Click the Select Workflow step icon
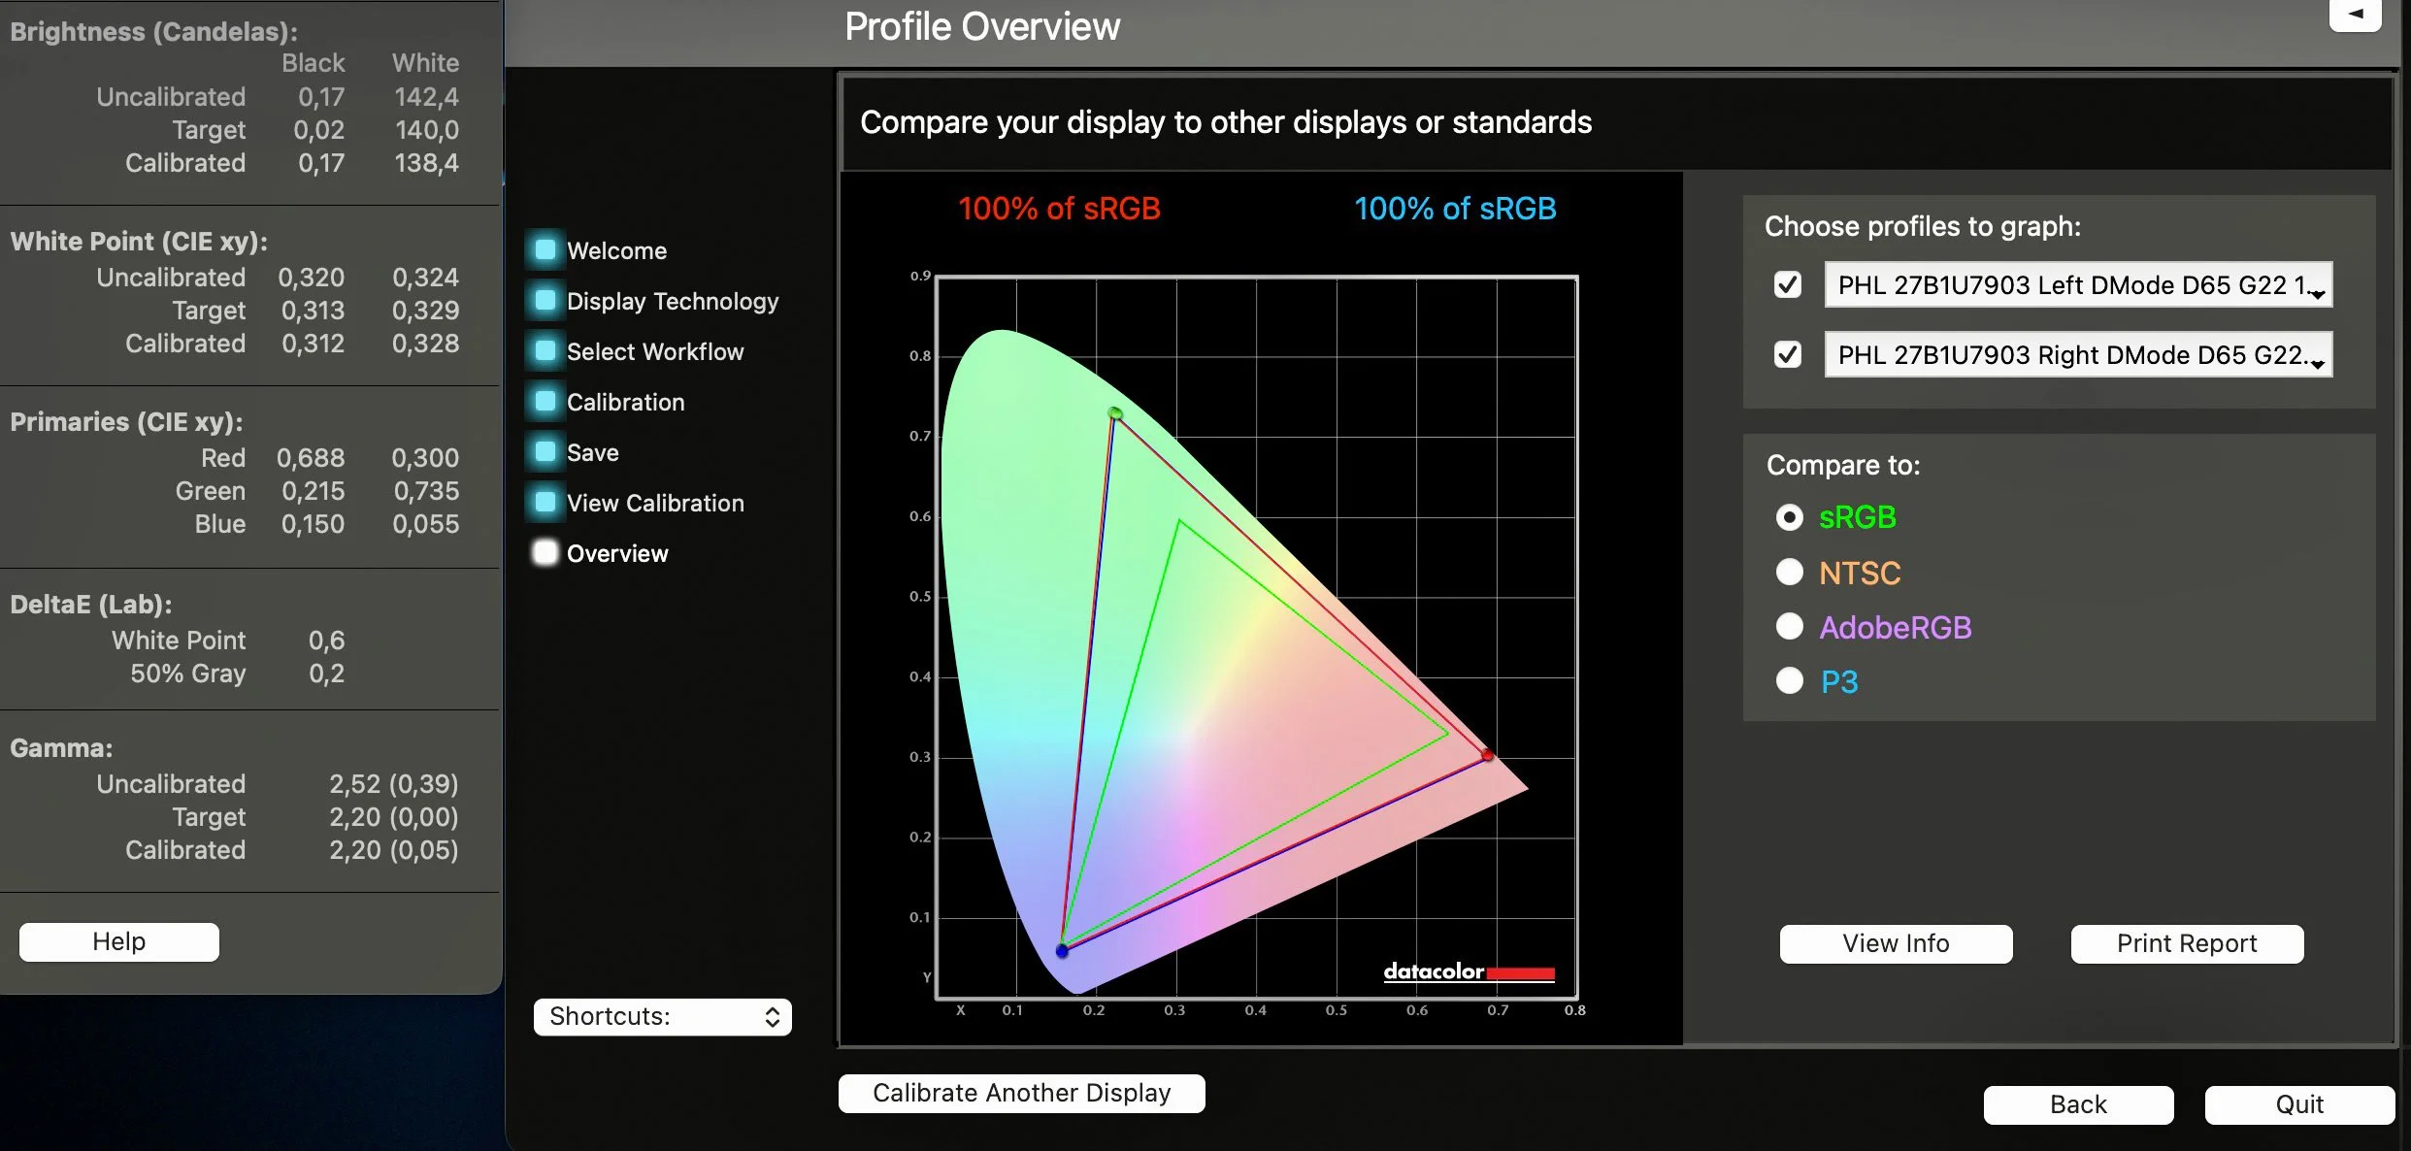The image size is (2411, 1151). [545, 351]
